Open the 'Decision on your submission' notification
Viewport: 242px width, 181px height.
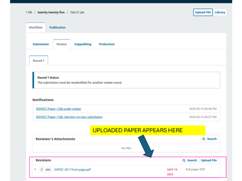pyautogui.click(x=69, y=117)
